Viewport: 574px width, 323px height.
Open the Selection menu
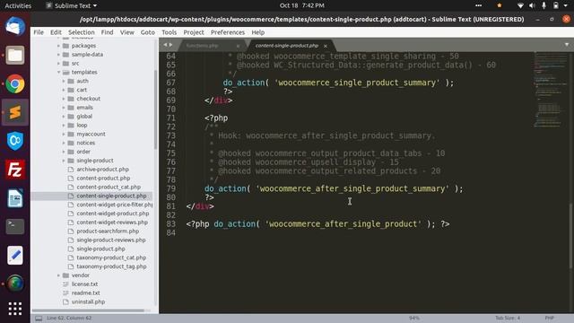(x=82, y=32)
